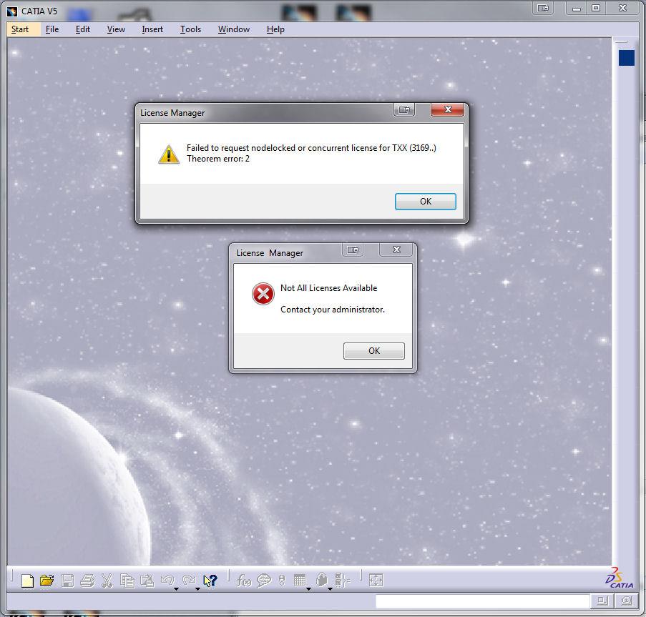646x617 pixels.
Task: Click the Save diskette icon
Action: point(67,581)
